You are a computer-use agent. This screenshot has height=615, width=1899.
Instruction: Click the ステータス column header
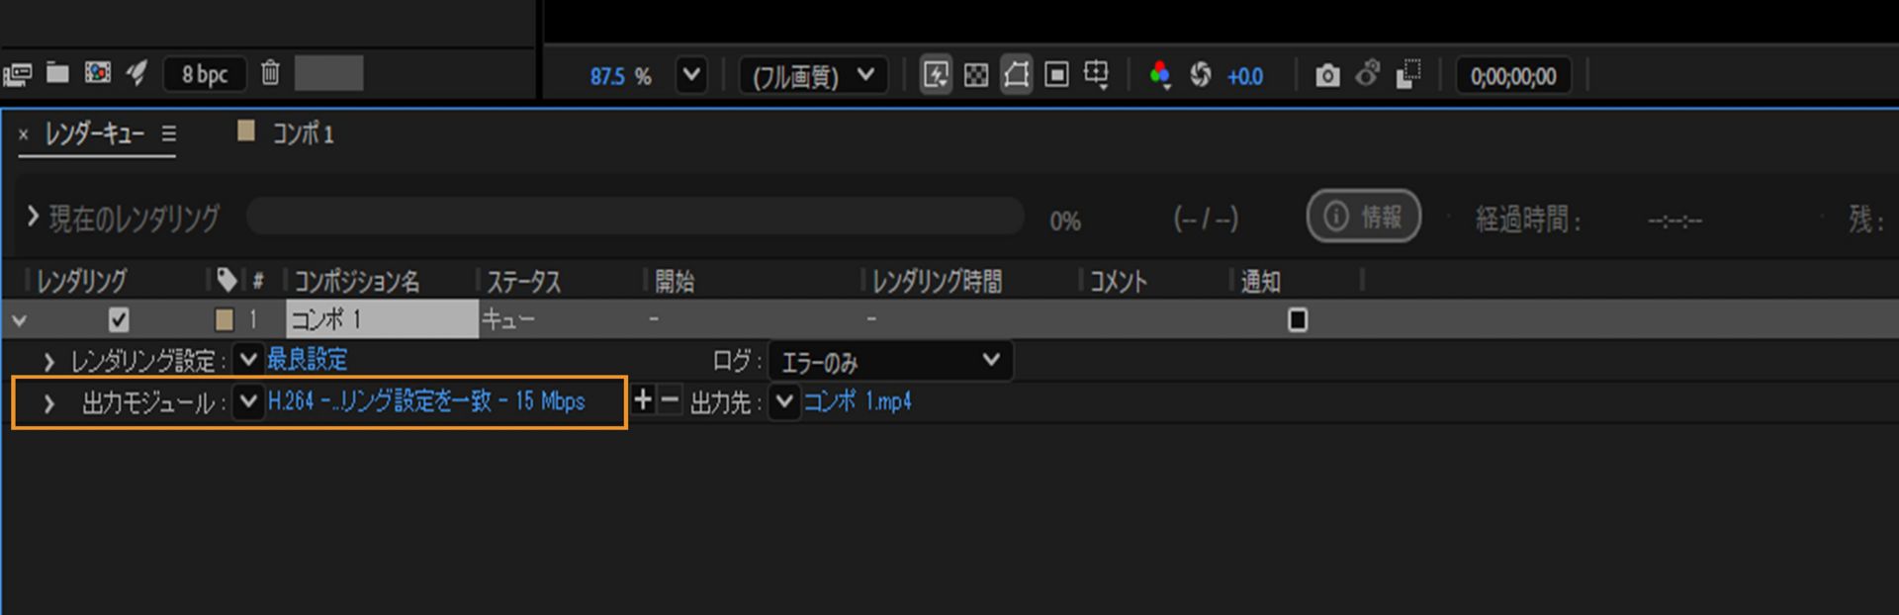[x=524, y=282]
